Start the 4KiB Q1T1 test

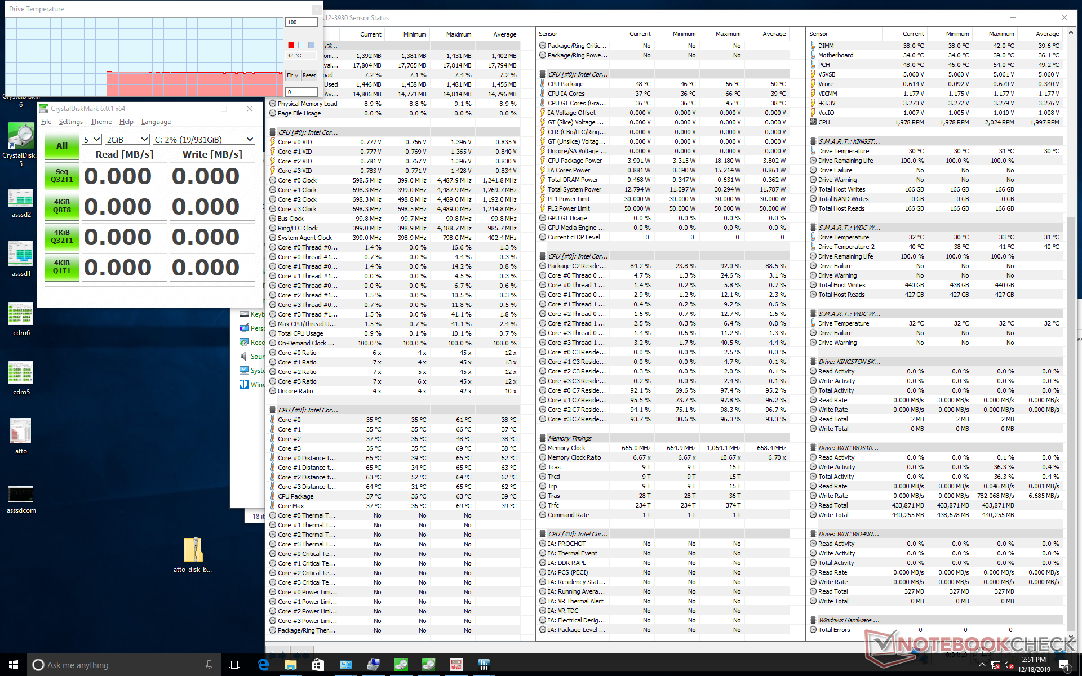(62, 267)
